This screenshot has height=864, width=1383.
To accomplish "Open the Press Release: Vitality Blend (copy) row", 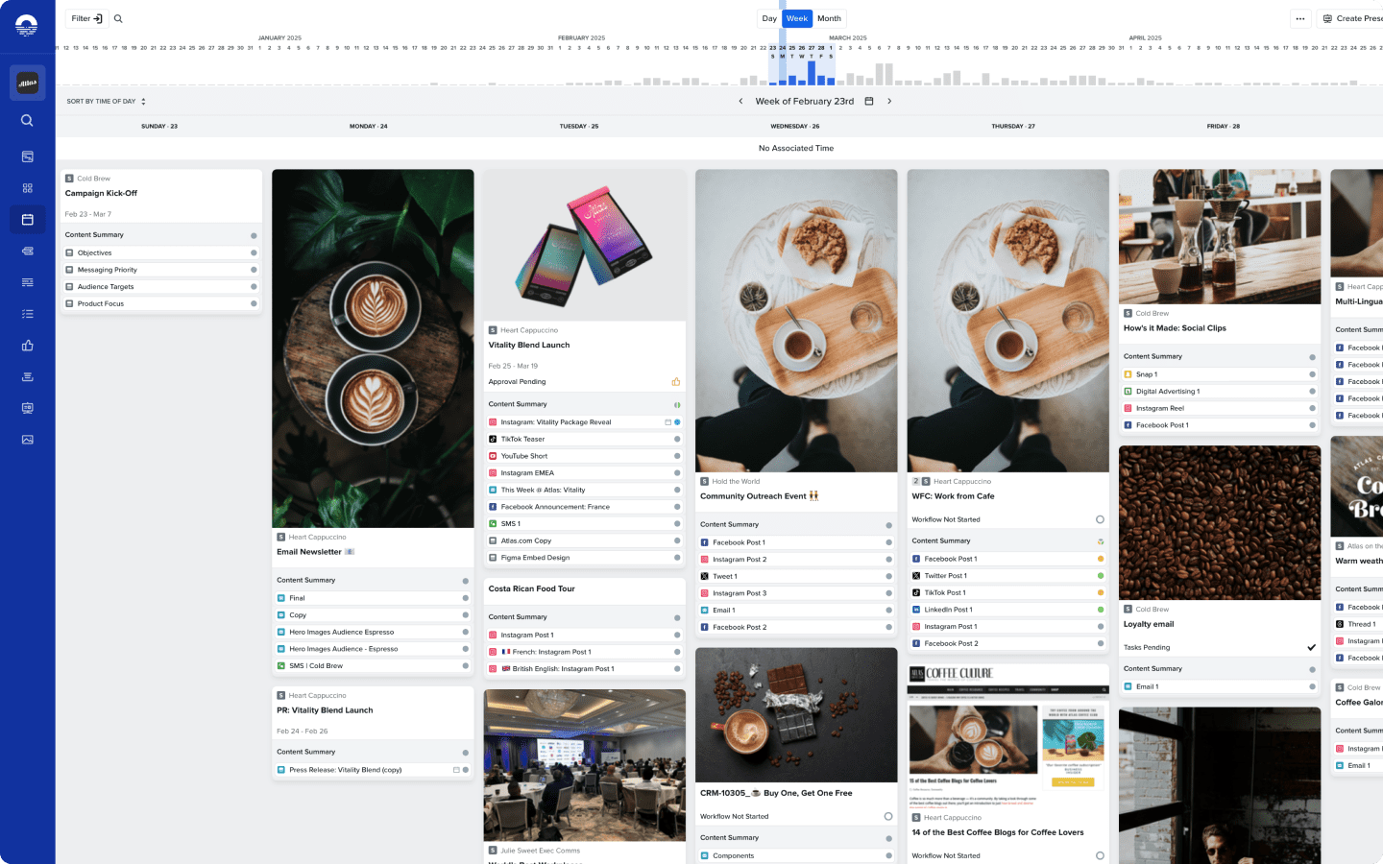I will 373,770.
